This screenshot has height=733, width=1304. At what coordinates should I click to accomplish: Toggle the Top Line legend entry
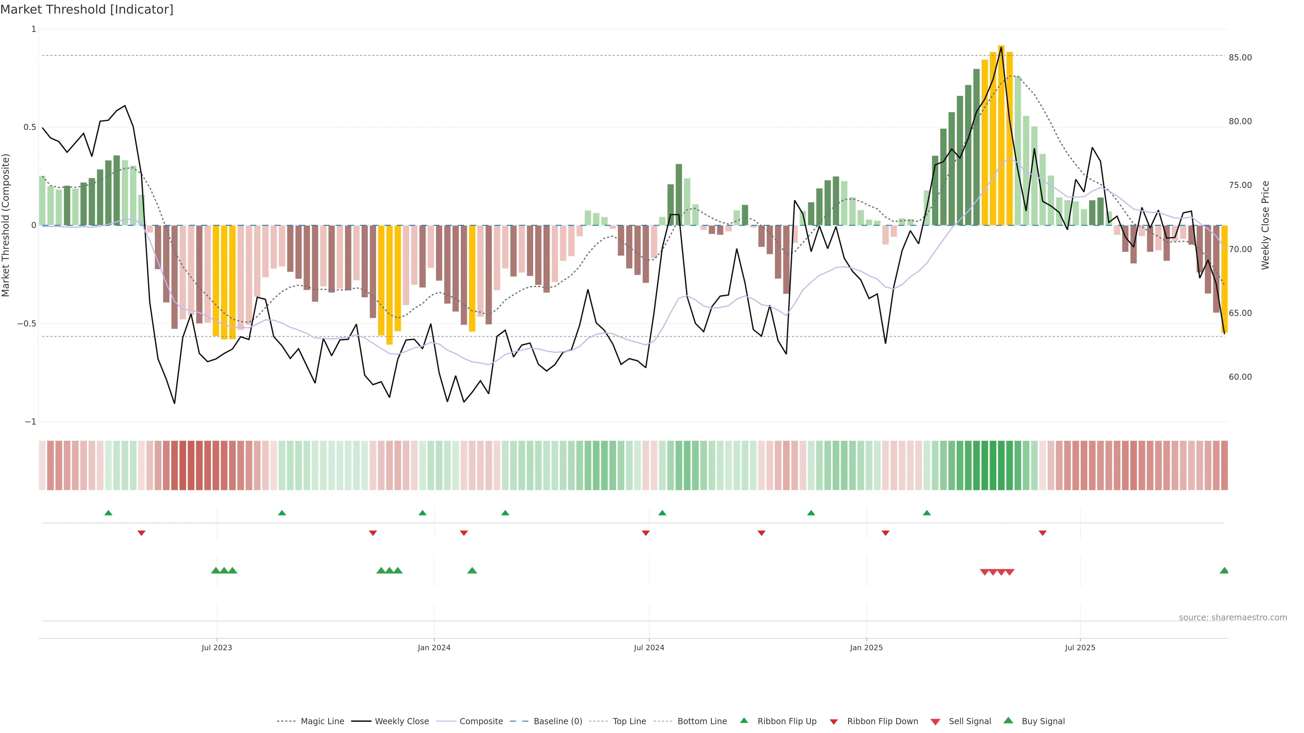pos(629,721)
